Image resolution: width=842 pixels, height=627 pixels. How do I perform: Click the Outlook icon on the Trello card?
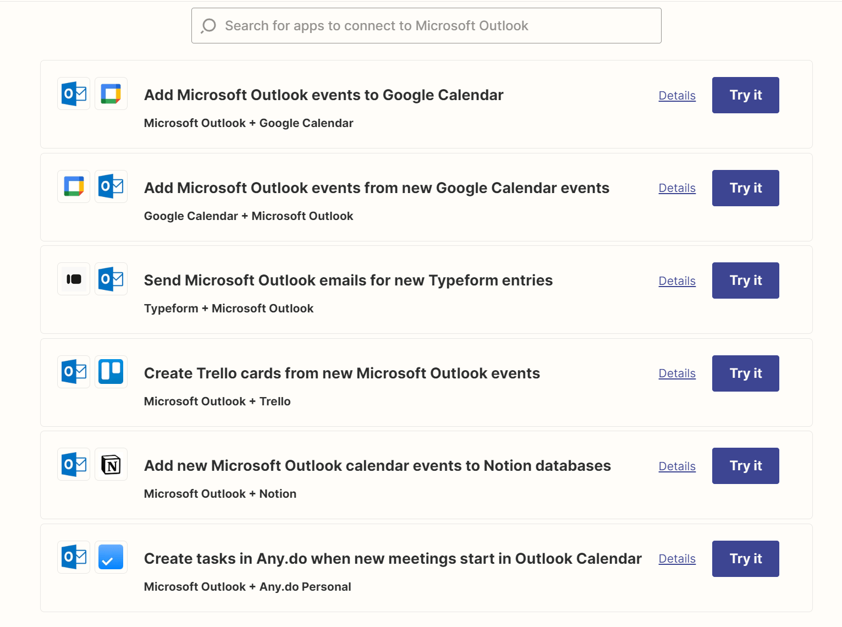coord(73,372)
